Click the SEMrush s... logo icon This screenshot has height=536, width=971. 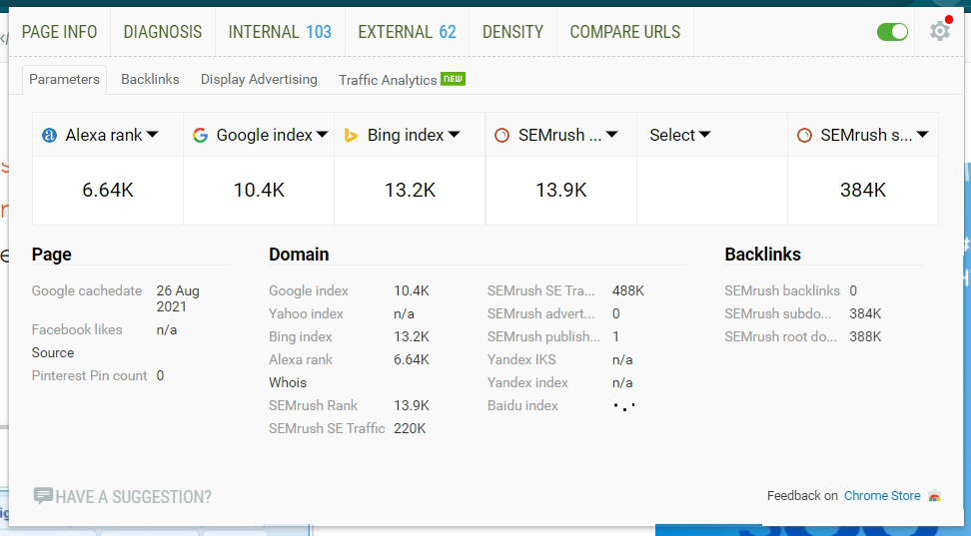[x=804, y=135]
